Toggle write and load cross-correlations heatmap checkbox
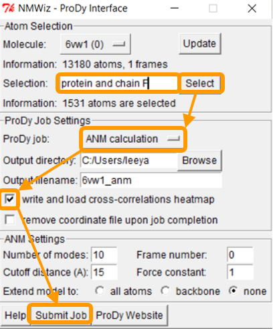Viewport: 273px width, 329px height. point(10,199)
